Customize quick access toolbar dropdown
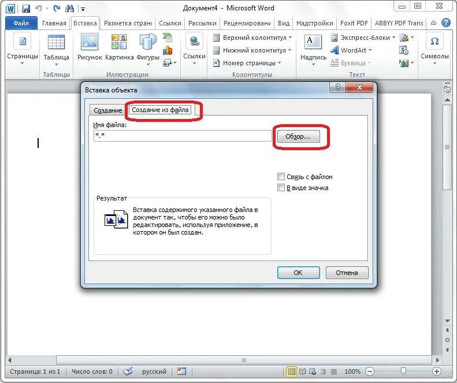Screen dimensions: 457x383 click(83, 9)
